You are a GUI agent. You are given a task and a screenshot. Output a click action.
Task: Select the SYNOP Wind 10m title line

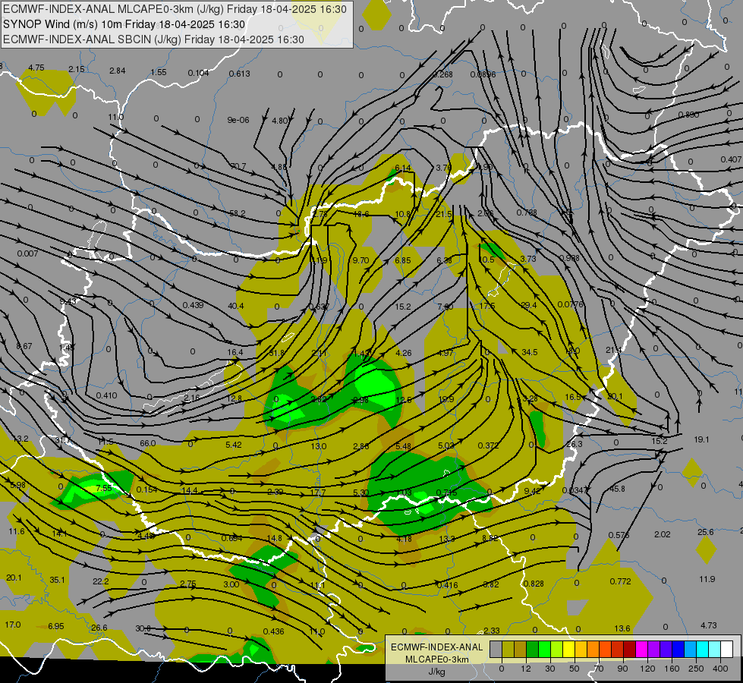pos(124,24)
